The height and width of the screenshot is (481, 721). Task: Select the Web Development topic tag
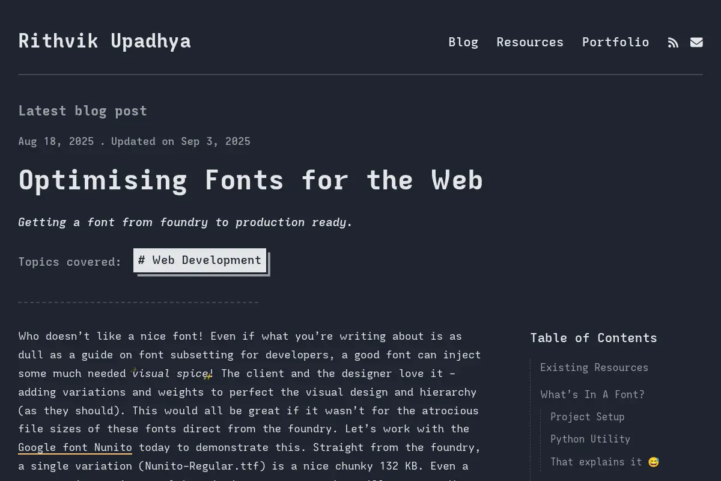point(199,260)
